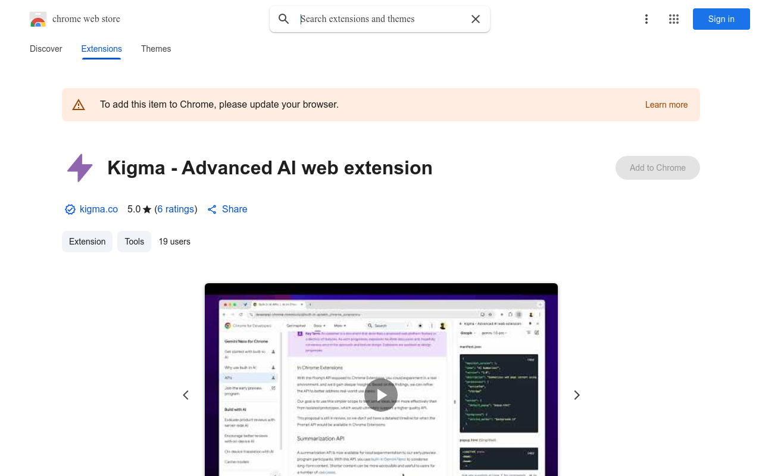Click the Extension category chip

[87, 242]
